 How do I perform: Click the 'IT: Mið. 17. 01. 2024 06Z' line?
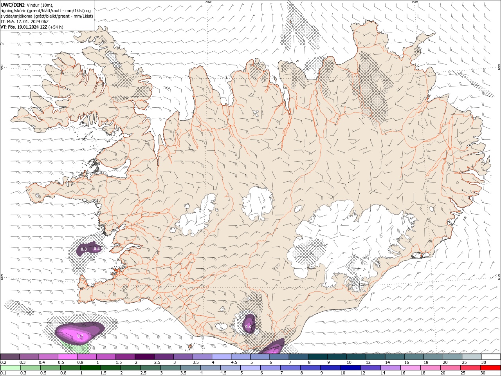25,22
